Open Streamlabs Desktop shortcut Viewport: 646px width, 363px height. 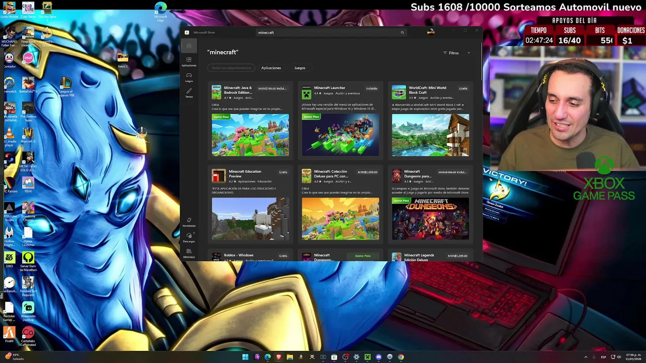click(28, 312)
